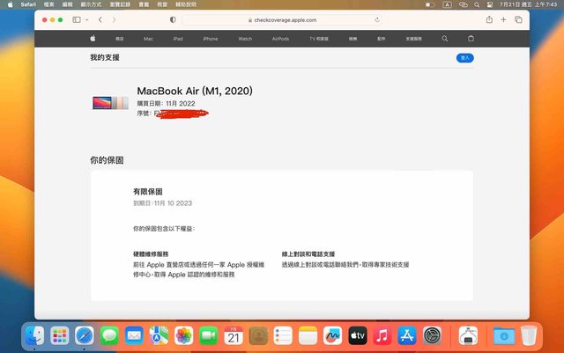Click the privacy shield icon
564x353 pixels.
[x=173, y=19]
